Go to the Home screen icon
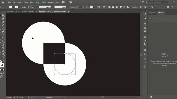The image size is (177, 99). (3, 2)
